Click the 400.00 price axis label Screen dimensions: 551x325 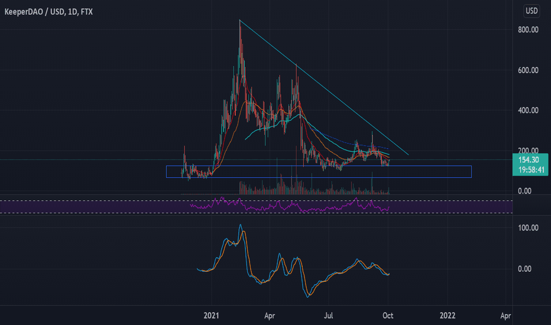pyautogui.click(x=528, y=110)
